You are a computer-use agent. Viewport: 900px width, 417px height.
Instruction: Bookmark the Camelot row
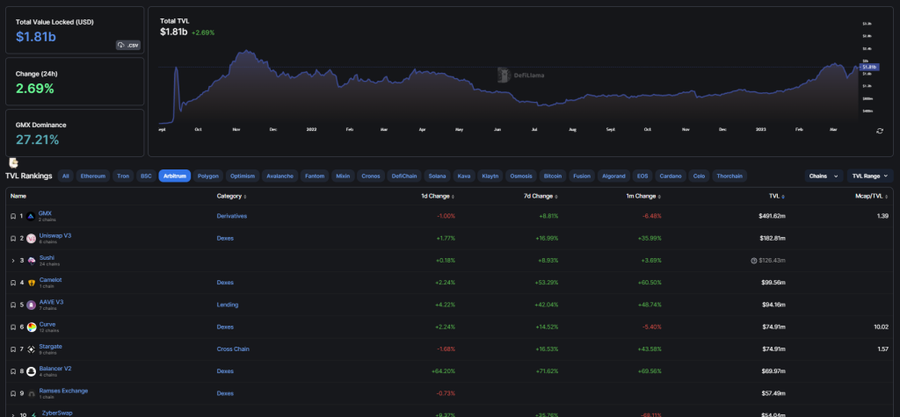click(x=13, y=283)
